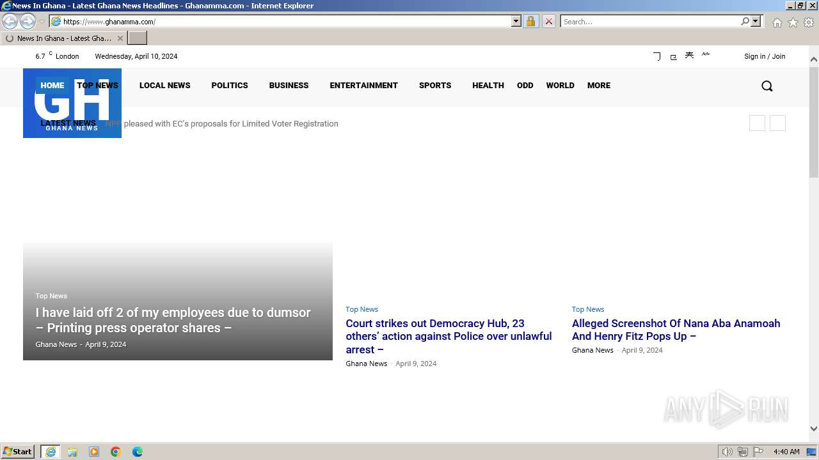Viewport: 819px width, 460px height.
Task: Open the SPORTS menu item
Action: coord(435,86)
